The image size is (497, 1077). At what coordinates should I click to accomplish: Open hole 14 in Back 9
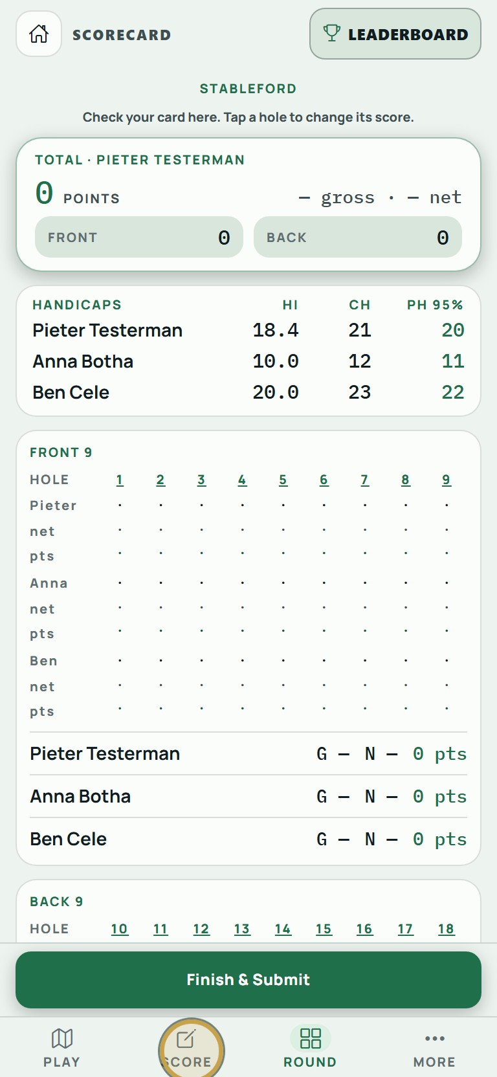[283, 929]
